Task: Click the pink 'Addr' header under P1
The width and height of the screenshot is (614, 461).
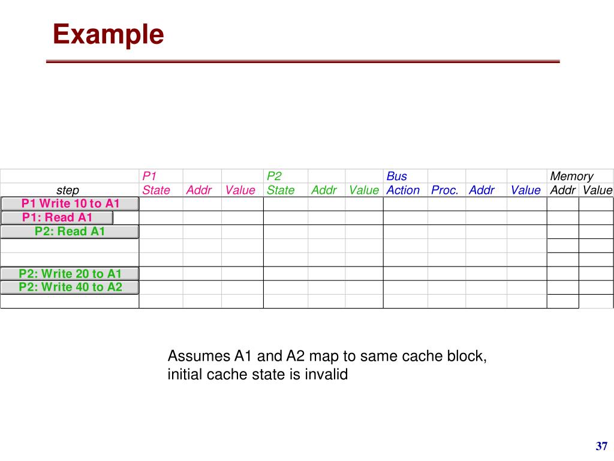Action: click(x=198, y=190)
